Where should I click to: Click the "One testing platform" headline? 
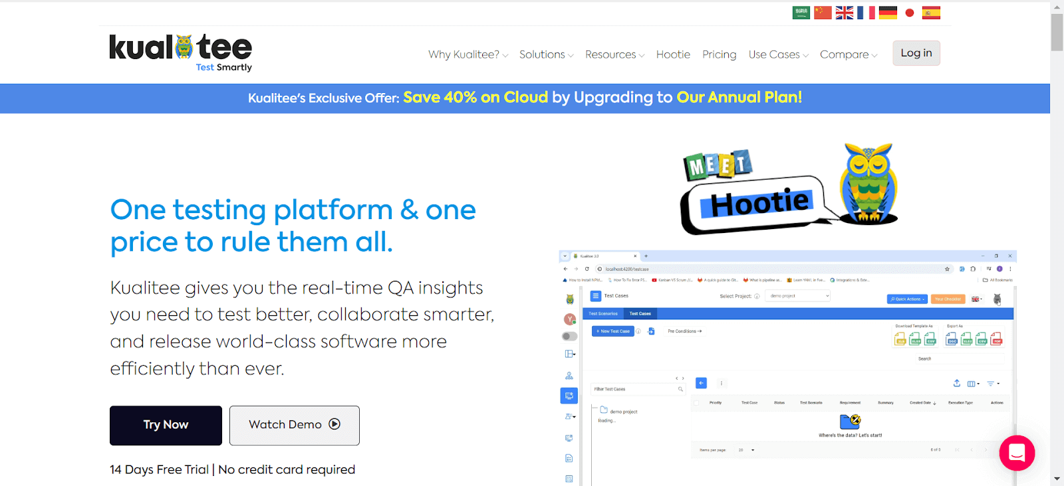coord(293,226)
